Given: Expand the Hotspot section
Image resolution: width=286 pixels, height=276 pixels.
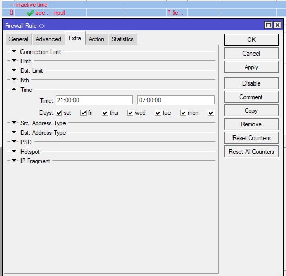Looking at the screenshot, I should 14,151.
